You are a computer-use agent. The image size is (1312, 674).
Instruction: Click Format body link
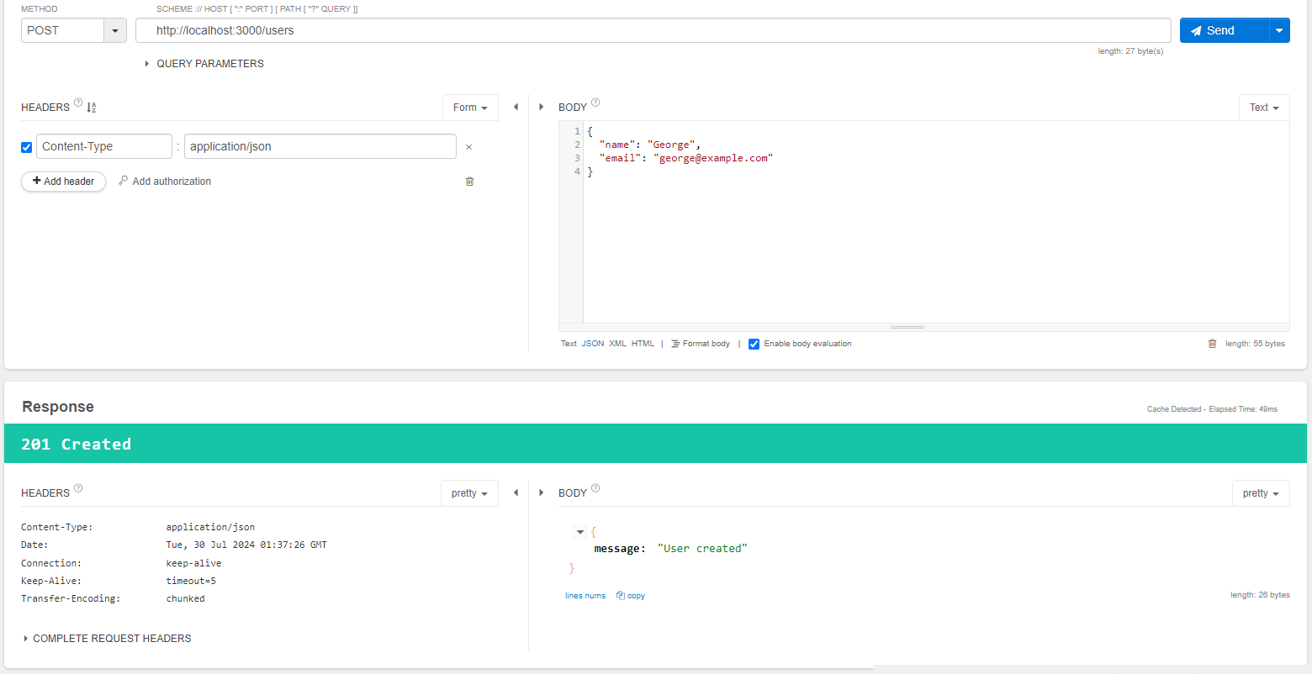(x=701, y=344)
